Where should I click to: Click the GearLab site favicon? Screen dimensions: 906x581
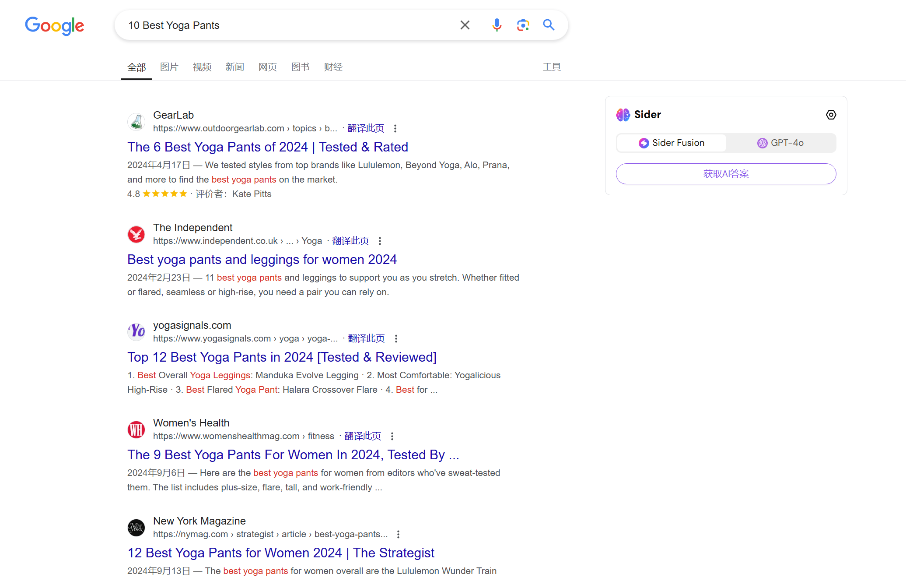pos(136,122)
